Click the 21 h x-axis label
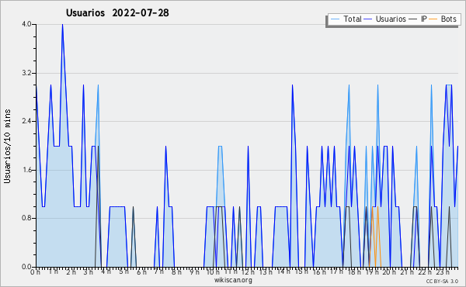The image size is (466, 287). coord(407,271)
